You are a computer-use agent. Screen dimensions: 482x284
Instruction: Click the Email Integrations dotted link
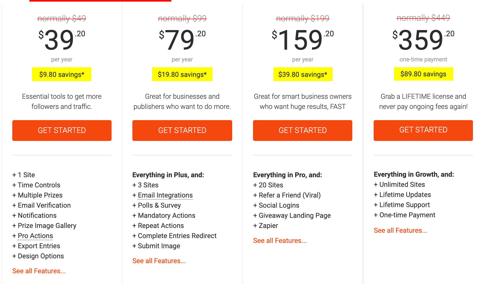165,195
